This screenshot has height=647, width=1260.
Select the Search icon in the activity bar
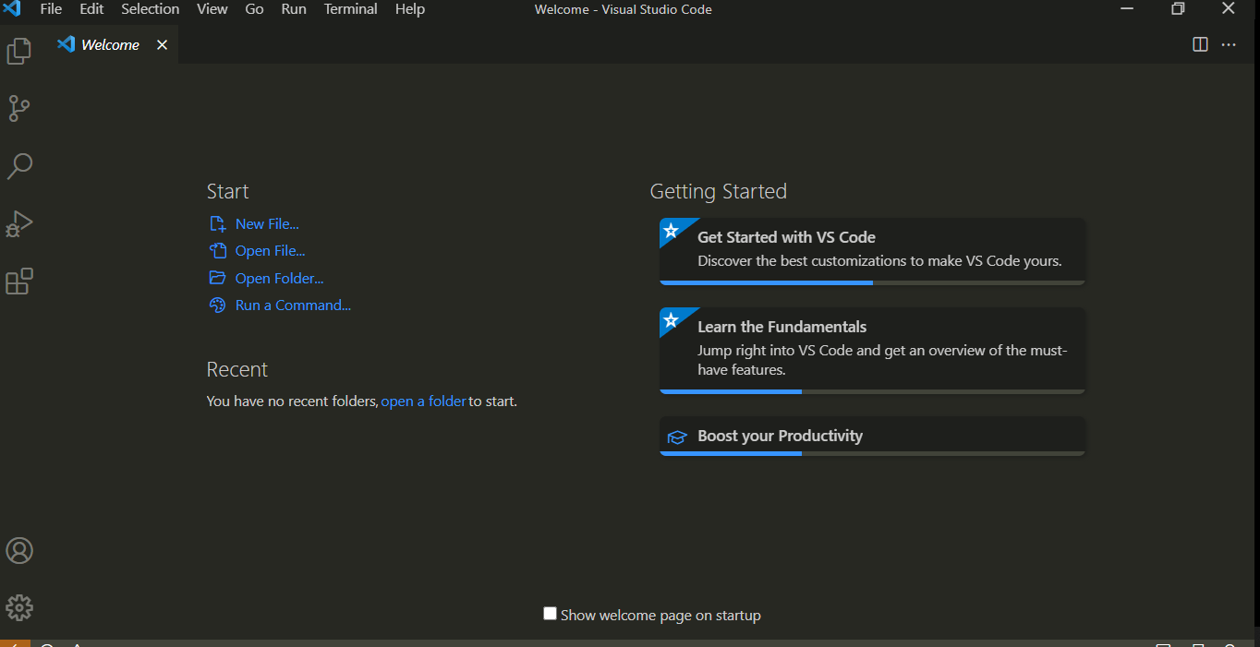tap(18, 166)
